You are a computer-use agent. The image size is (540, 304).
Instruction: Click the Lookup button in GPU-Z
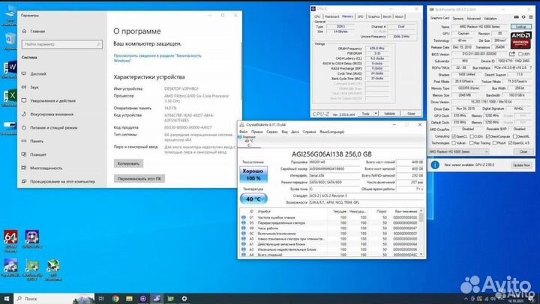pyautogui.click(x=520, y=27)
